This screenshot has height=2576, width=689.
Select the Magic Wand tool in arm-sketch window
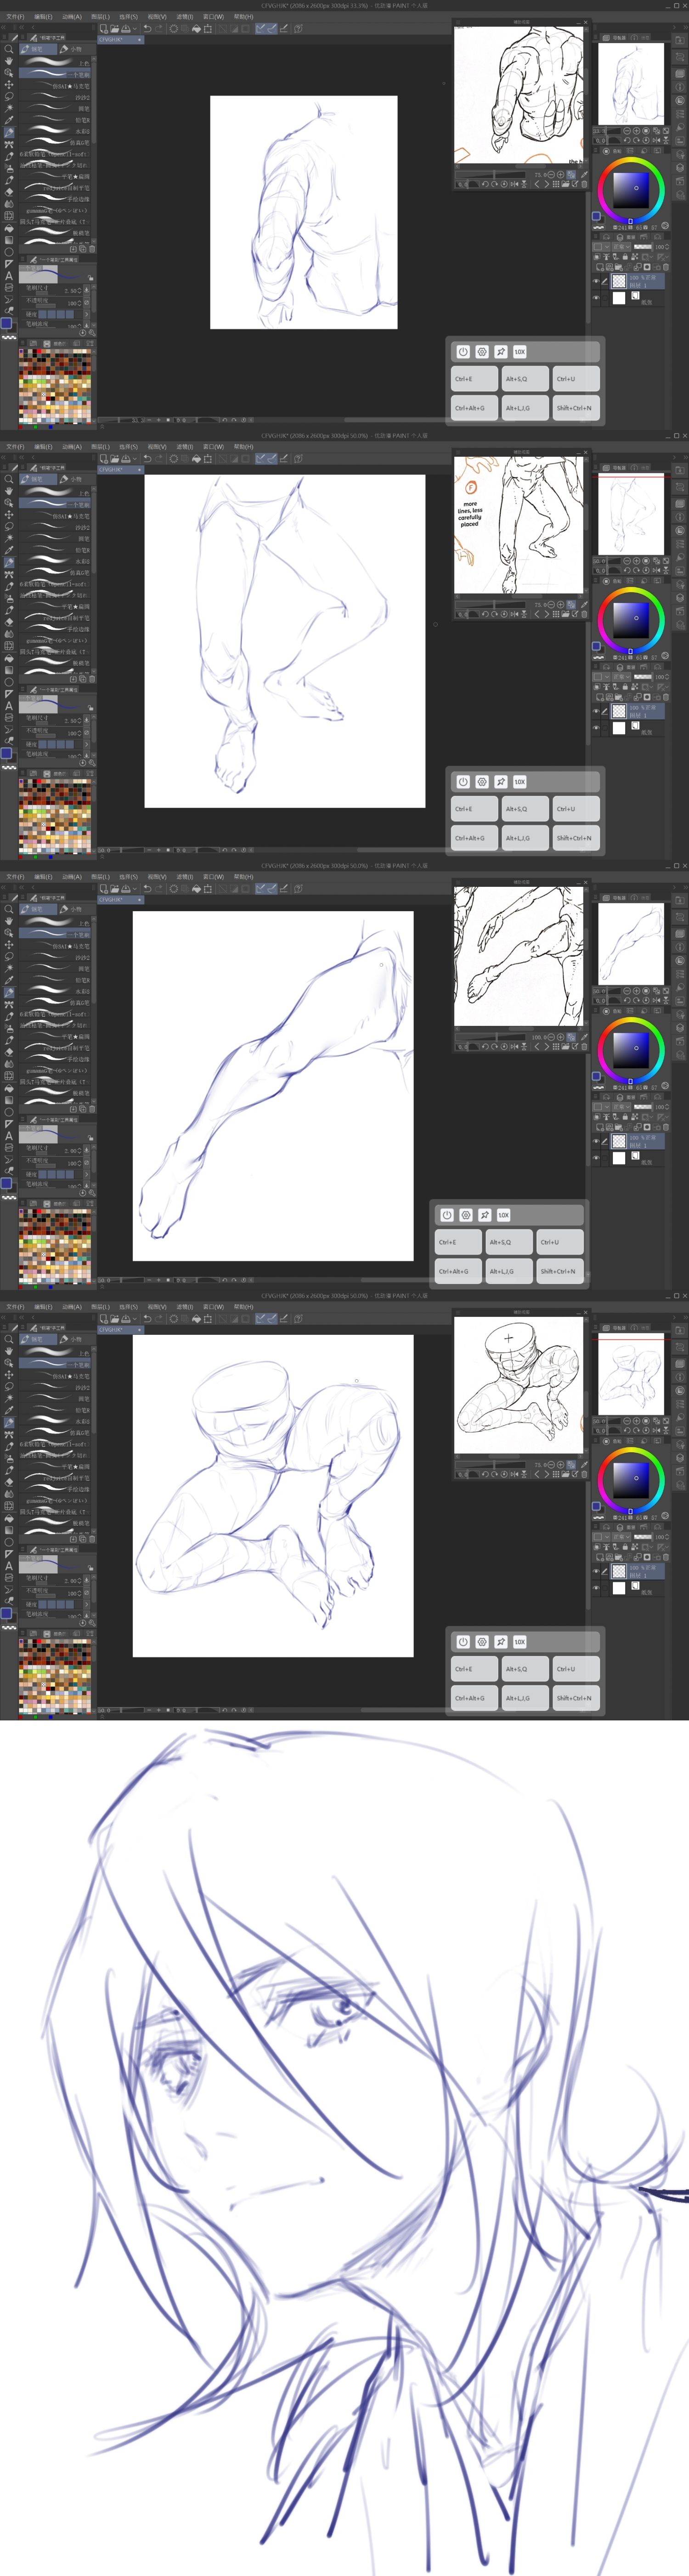coord(9,108)
